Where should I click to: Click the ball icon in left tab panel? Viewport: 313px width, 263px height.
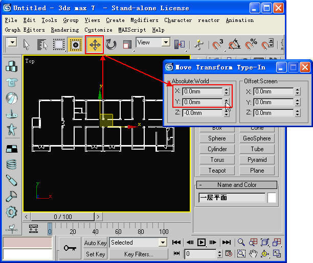pos(12,98)
